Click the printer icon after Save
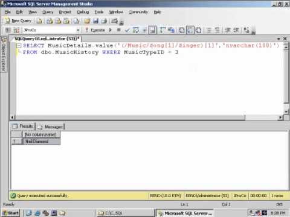 click(104, 21)
